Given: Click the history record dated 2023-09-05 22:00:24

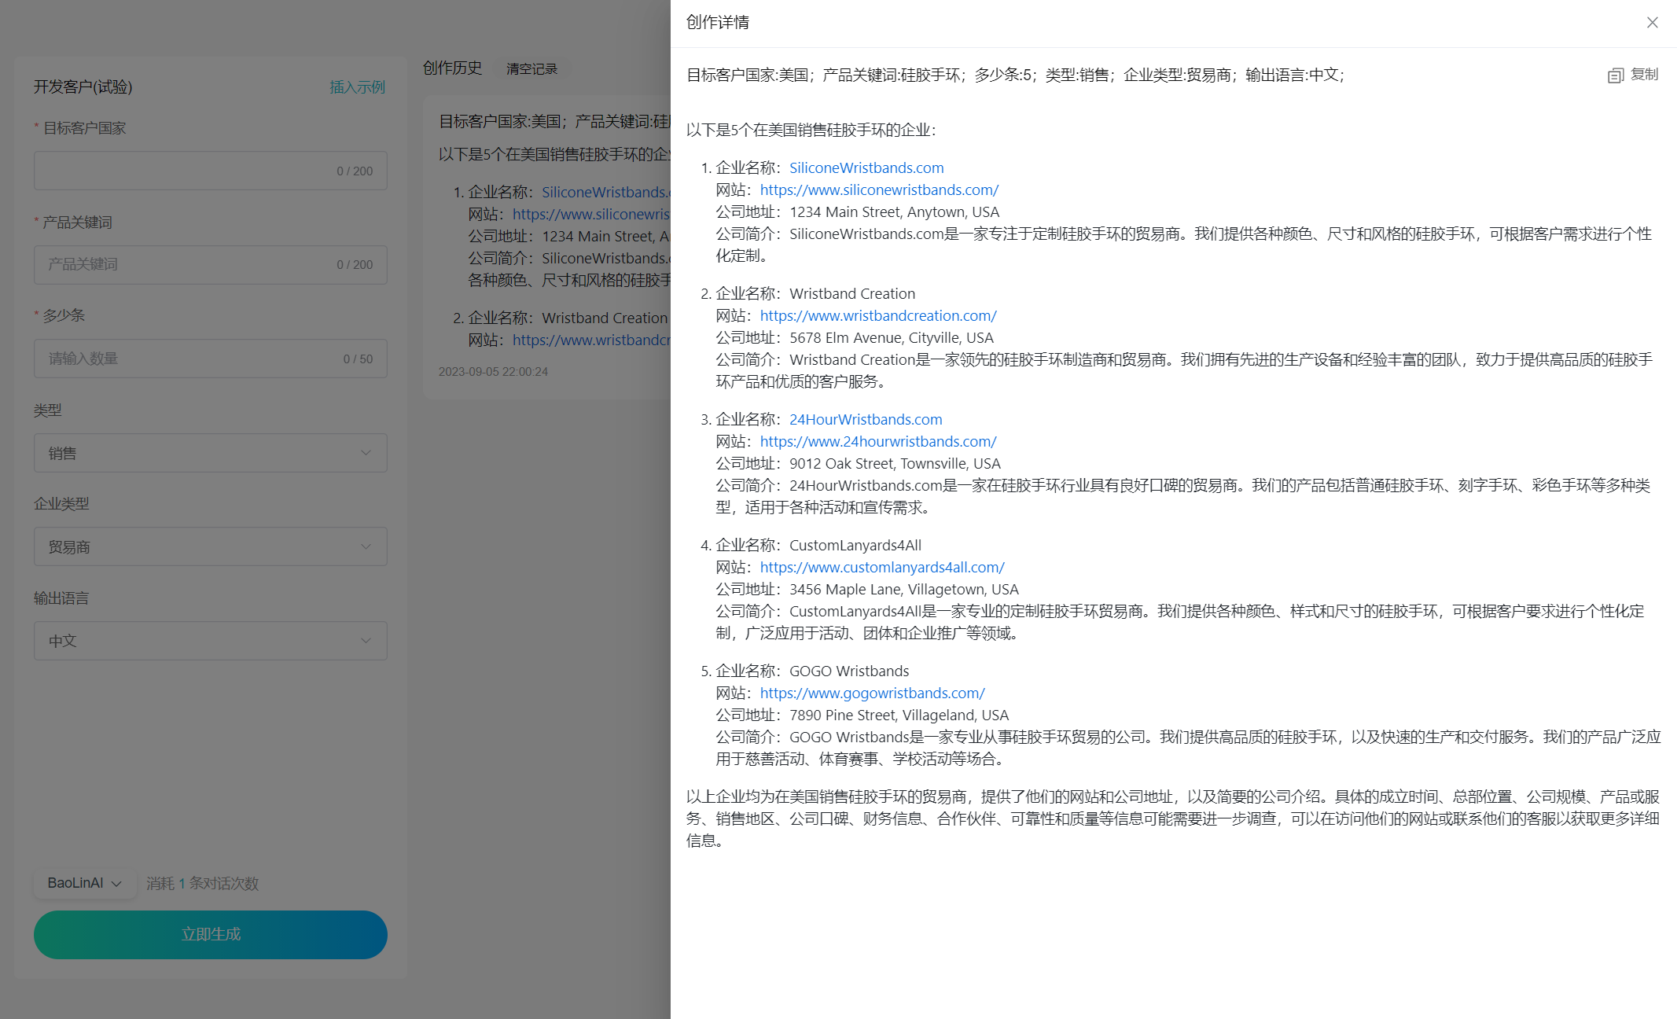Looking at the screenshot, I should (547, 247).
